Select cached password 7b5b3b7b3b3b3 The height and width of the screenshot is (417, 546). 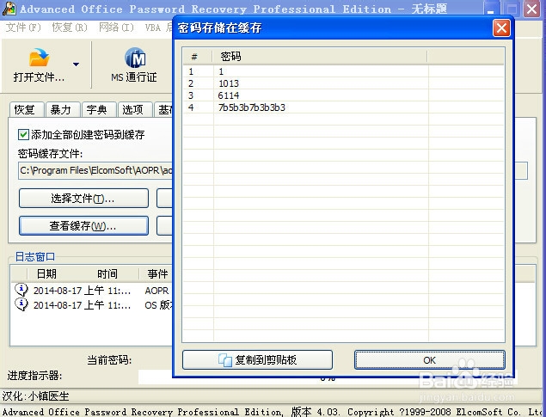pos(343,107)
